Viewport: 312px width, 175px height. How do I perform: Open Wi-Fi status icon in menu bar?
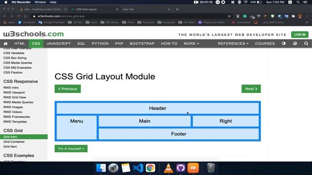coord(246,2)
